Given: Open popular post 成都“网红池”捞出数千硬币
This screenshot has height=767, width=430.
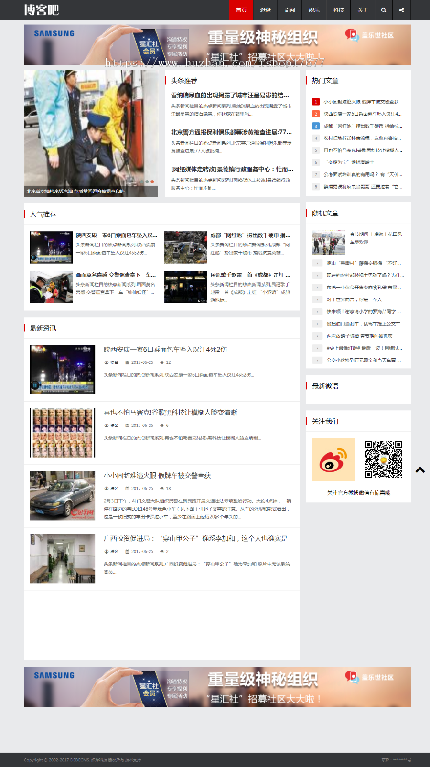Looking at the screenshot, I should coord(250,235).
